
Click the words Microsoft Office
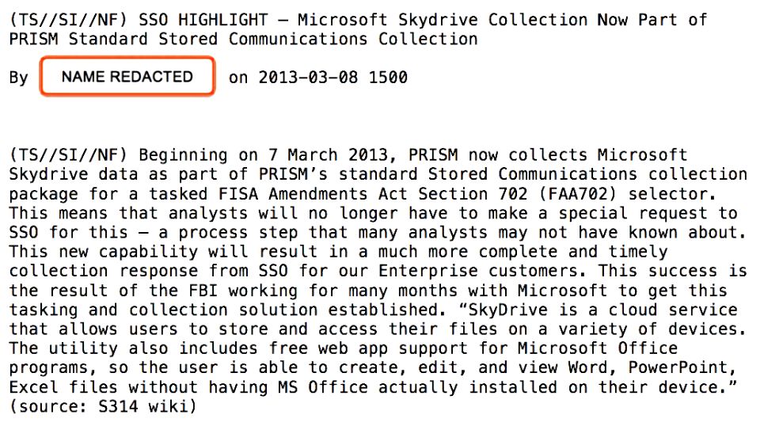(598, 348)
